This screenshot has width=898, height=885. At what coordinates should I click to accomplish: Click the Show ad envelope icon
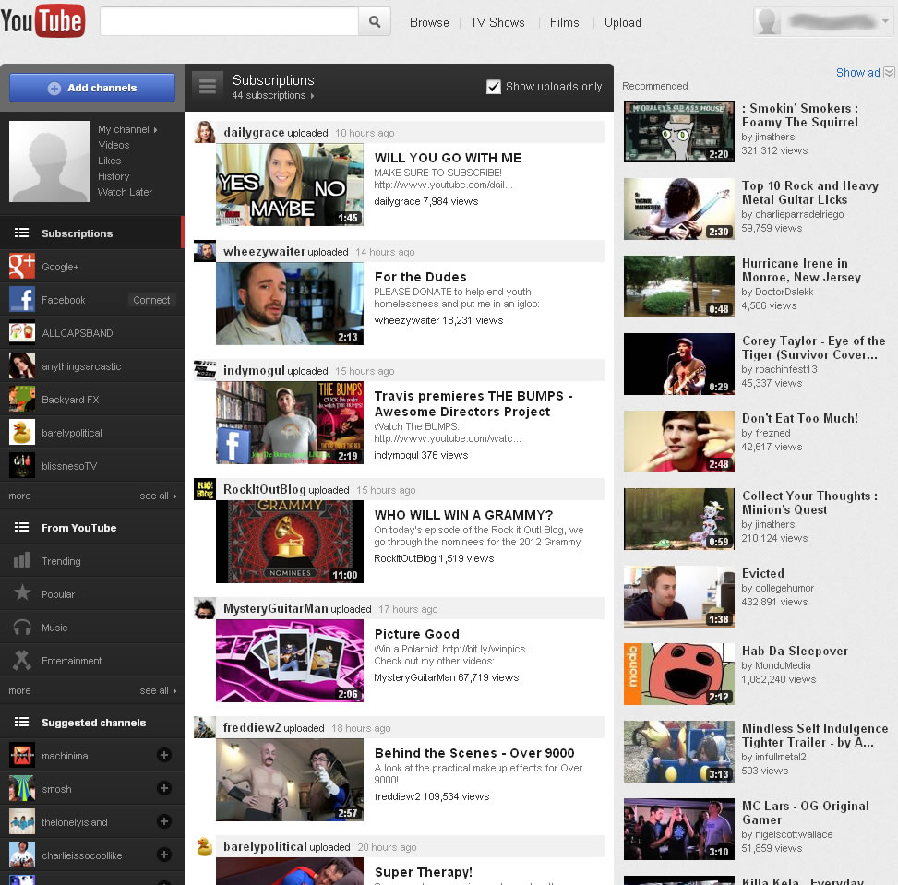pos(889,72)
